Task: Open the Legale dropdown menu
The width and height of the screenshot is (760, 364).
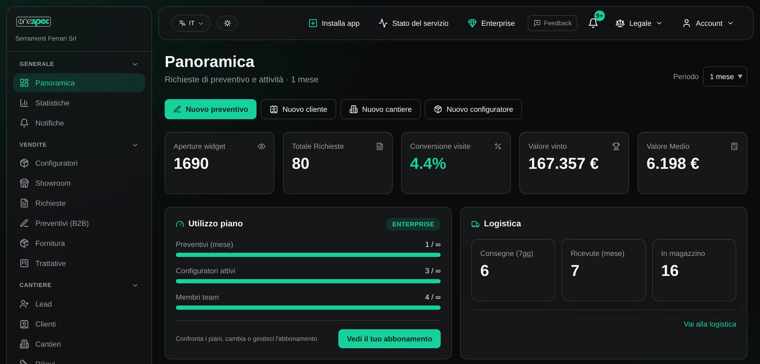Action: click(x=639, y=23)
